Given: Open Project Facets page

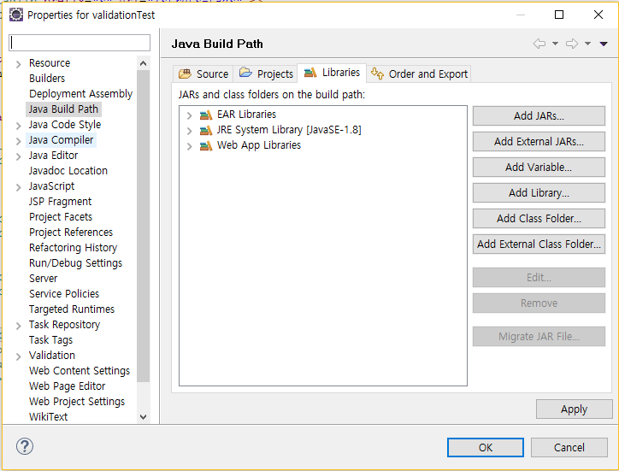Looking at the screenshot, I should coord(61,217).
